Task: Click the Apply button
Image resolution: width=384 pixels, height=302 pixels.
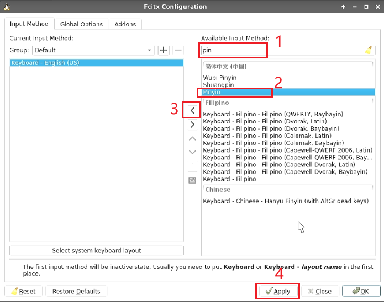Action: tap(277, 291)
